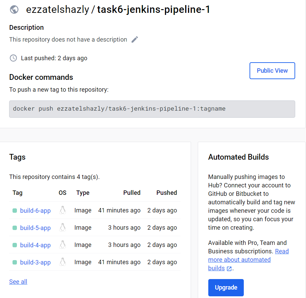
Task: Click the clock icon next to Last pushed
Action: pyautogui.click(x=13, y=58)
